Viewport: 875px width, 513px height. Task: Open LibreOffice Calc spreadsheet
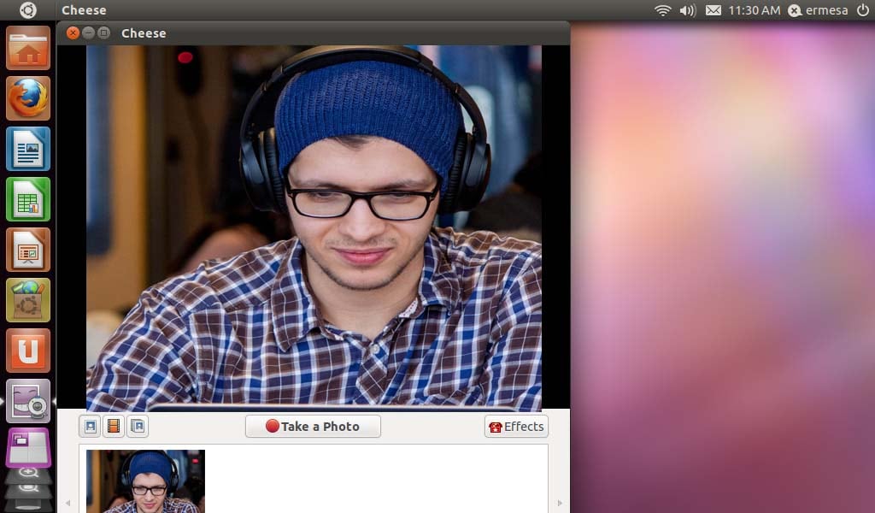coord(28,199)
